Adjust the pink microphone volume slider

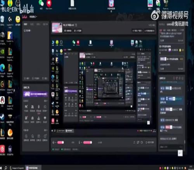pos(87,143)
